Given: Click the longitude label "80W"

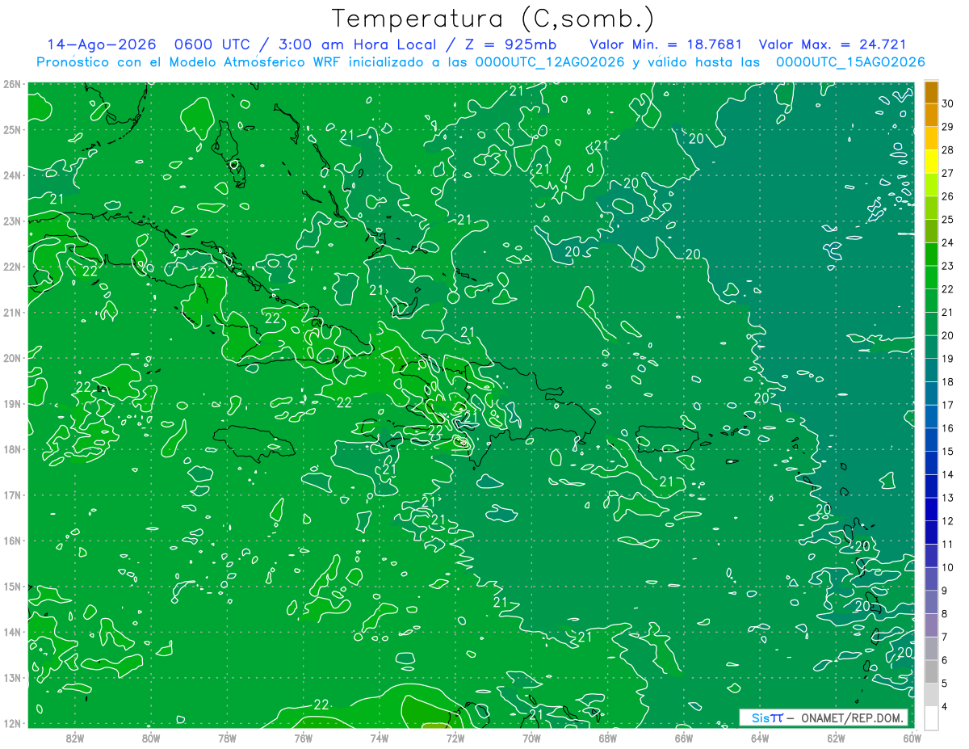Looking at the screenshot, I should [x=150, y=738].
